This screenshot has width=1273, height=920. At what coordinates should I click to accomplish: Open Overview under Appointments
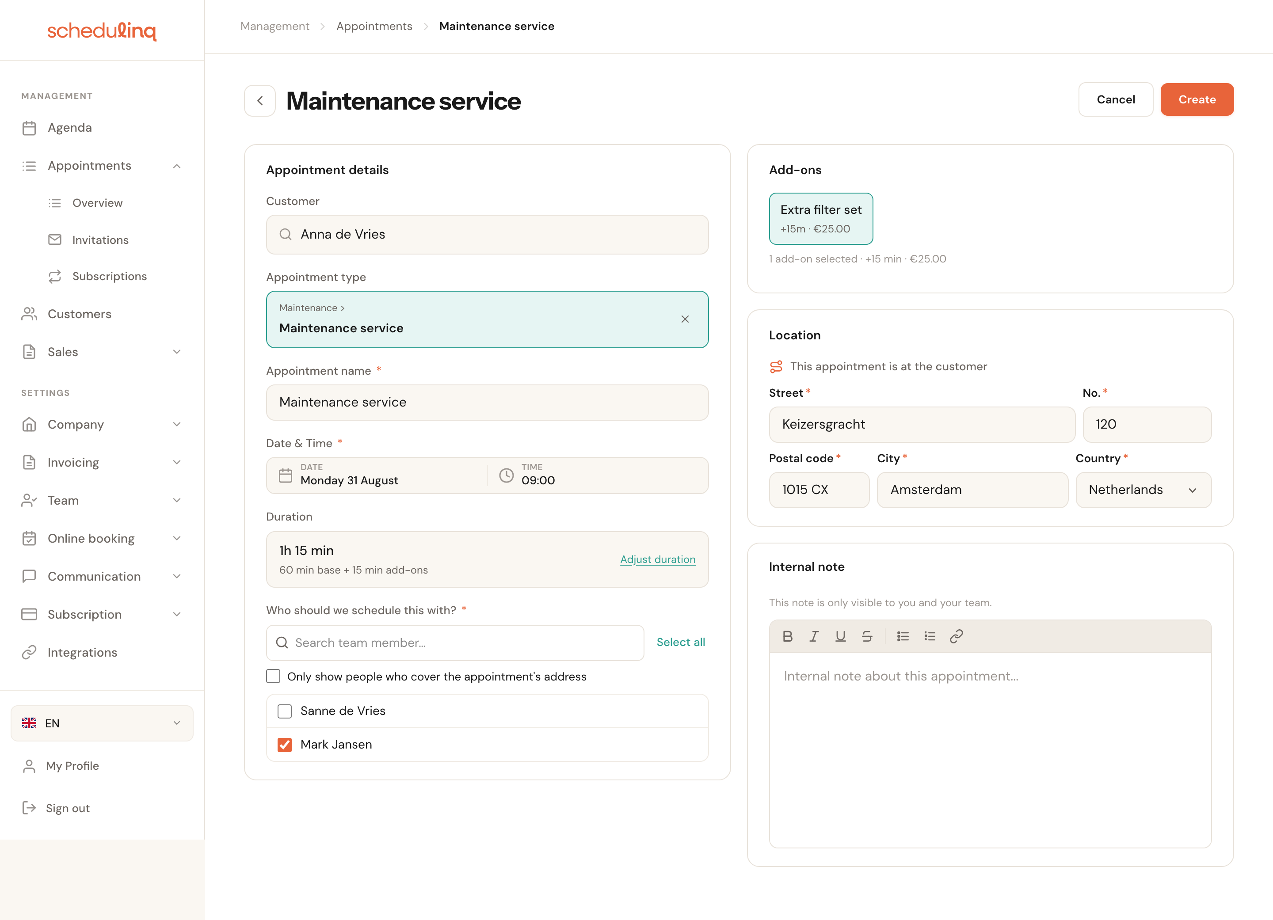(98, 203)
